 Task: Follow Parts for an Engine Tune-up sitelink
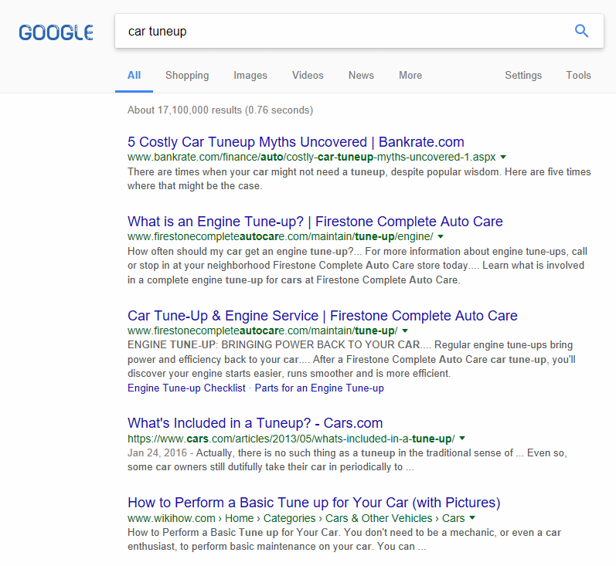point(319,388)
